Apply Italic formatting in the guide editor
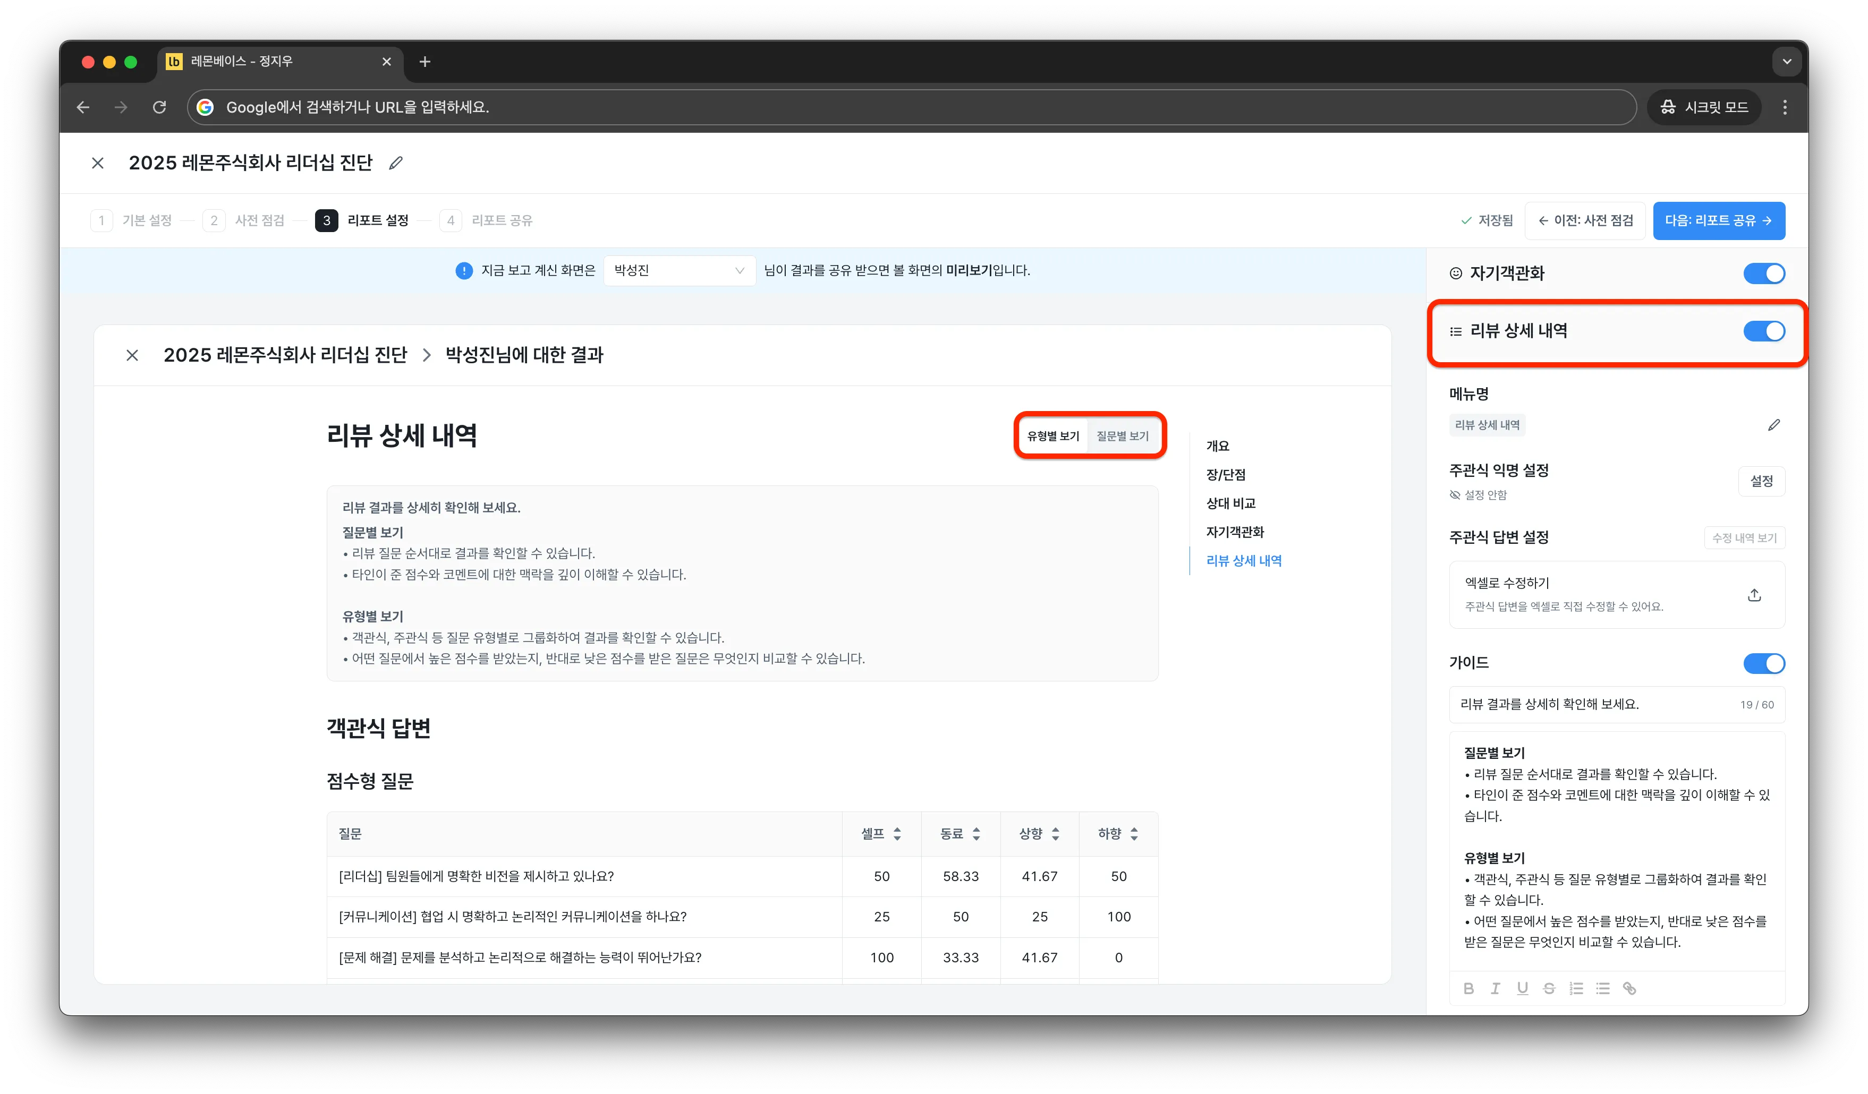 tap(1495, 989)
